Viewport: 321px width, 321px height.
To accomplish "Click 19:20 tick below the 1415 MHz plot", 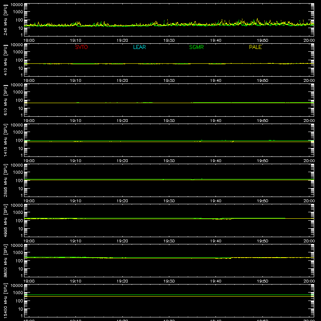I will [x=122, y=161].
